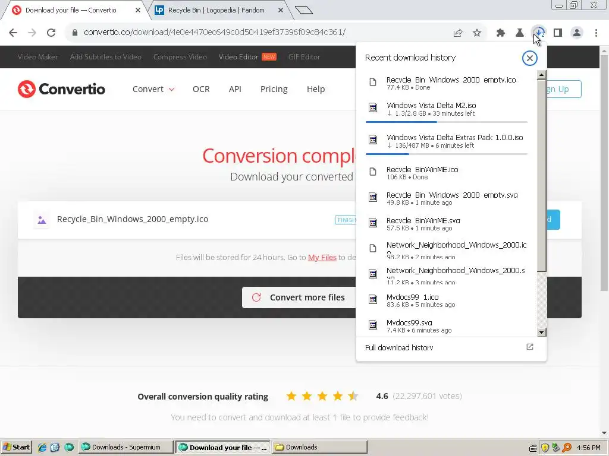Select file icon of Recycle_BinWinME.ico download

point(373,172)
